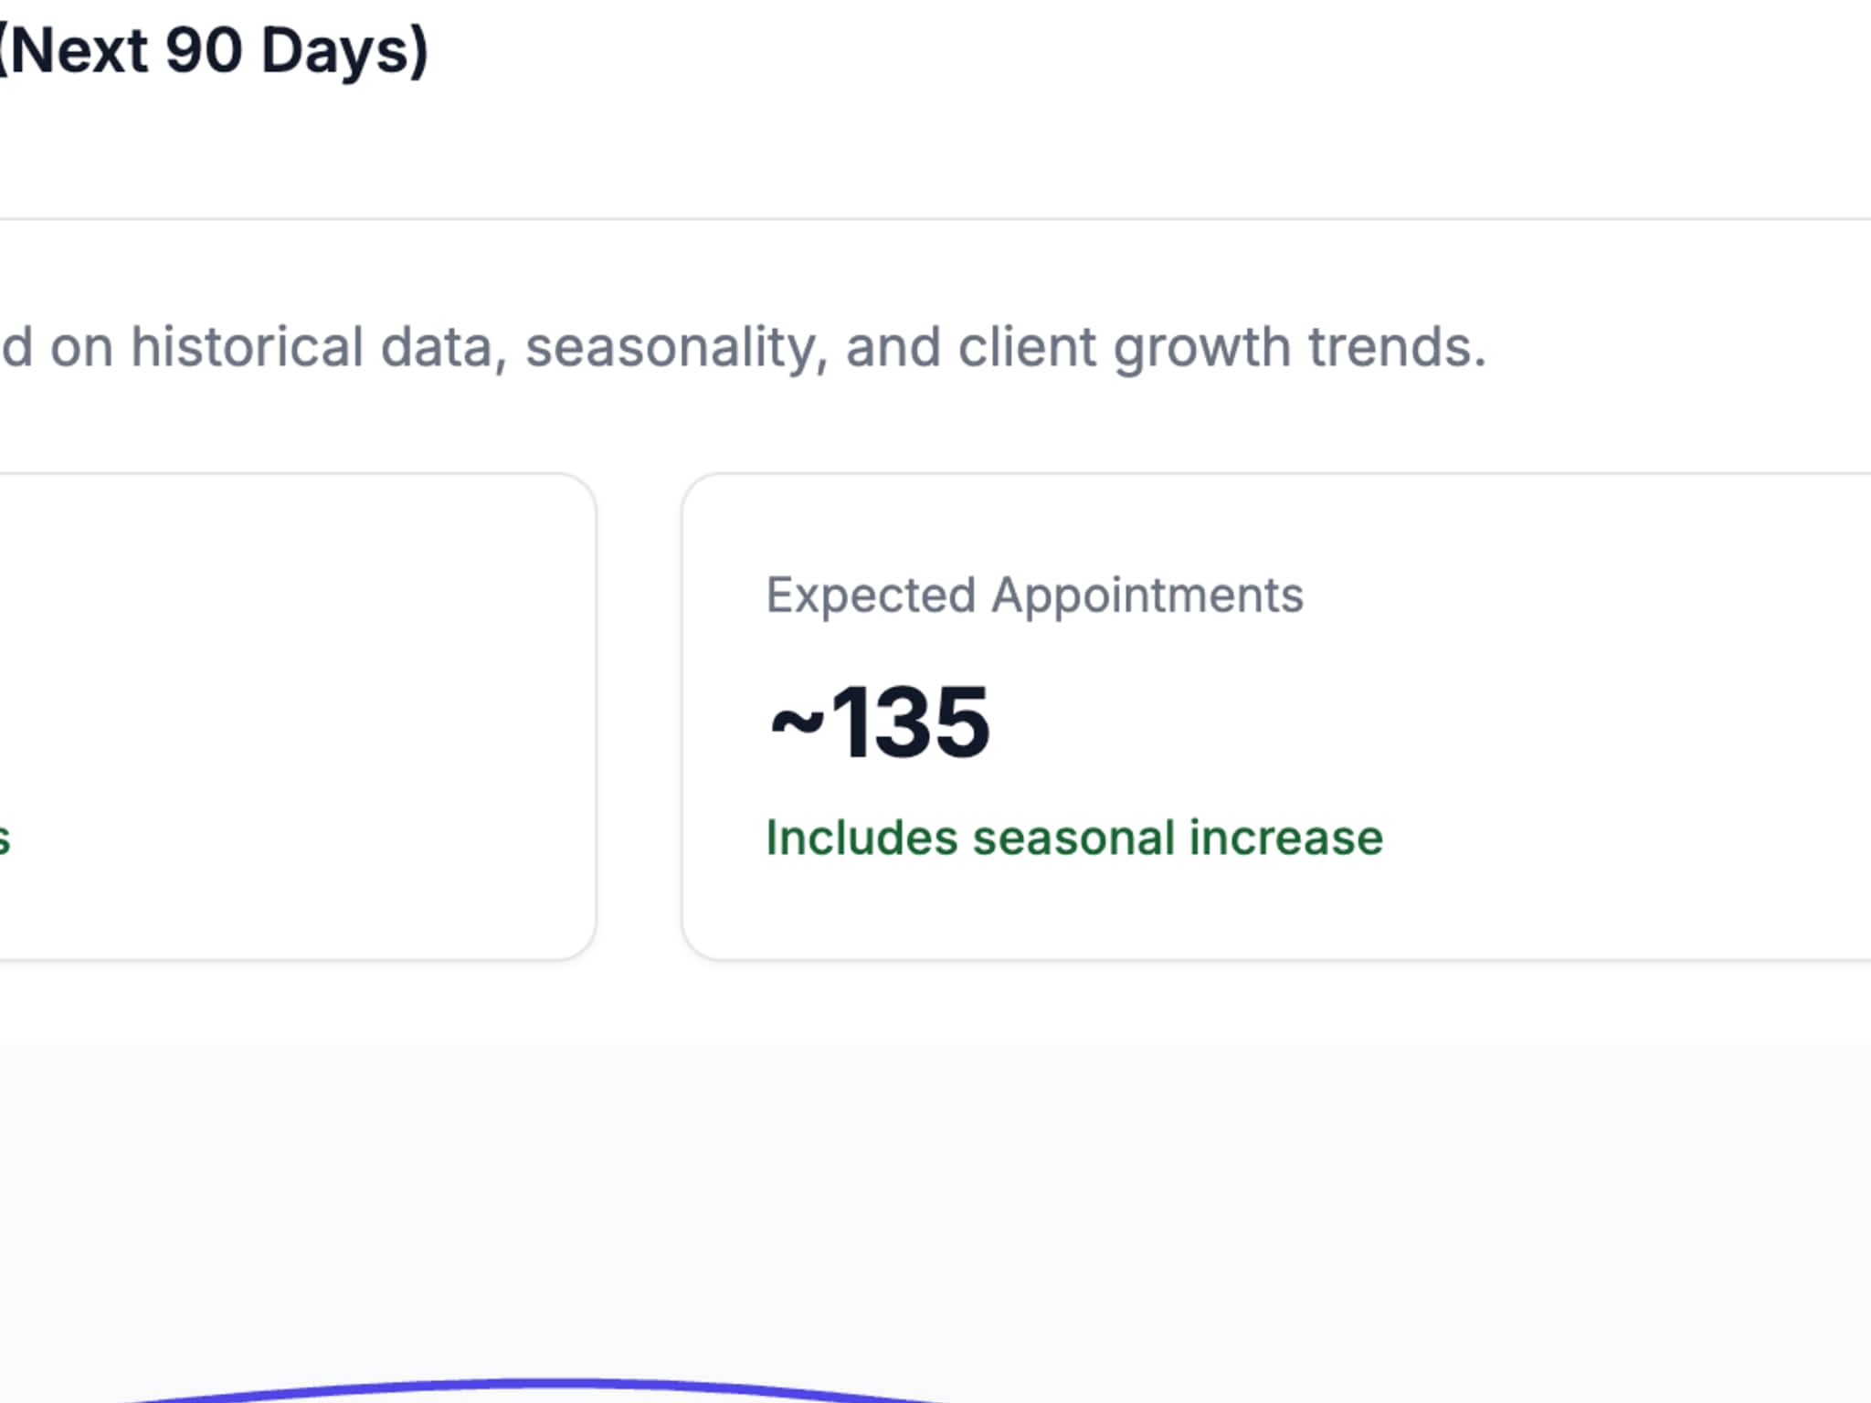1871x1403 pixels.
Task: Click the word "seasonality" in the description
Action: click(676, 348)
